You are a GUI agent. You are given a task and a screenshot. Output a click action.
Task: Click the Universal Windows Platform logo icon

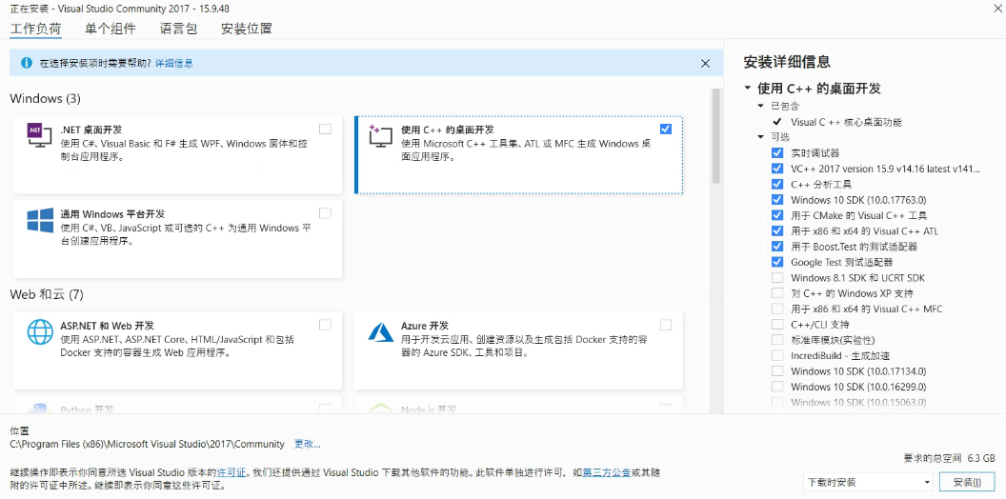coord(40,219)
